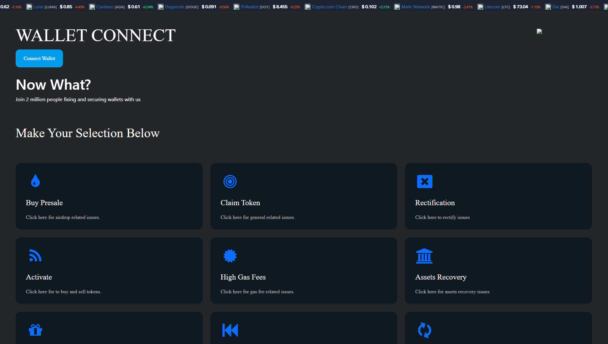This screenshot has height=344, width=608.
Task: Click the RSS feed icon on Activate
Action: (35, 256)
